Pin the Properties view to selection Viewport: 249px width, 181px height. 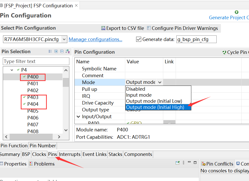click(x=178, y=163)
